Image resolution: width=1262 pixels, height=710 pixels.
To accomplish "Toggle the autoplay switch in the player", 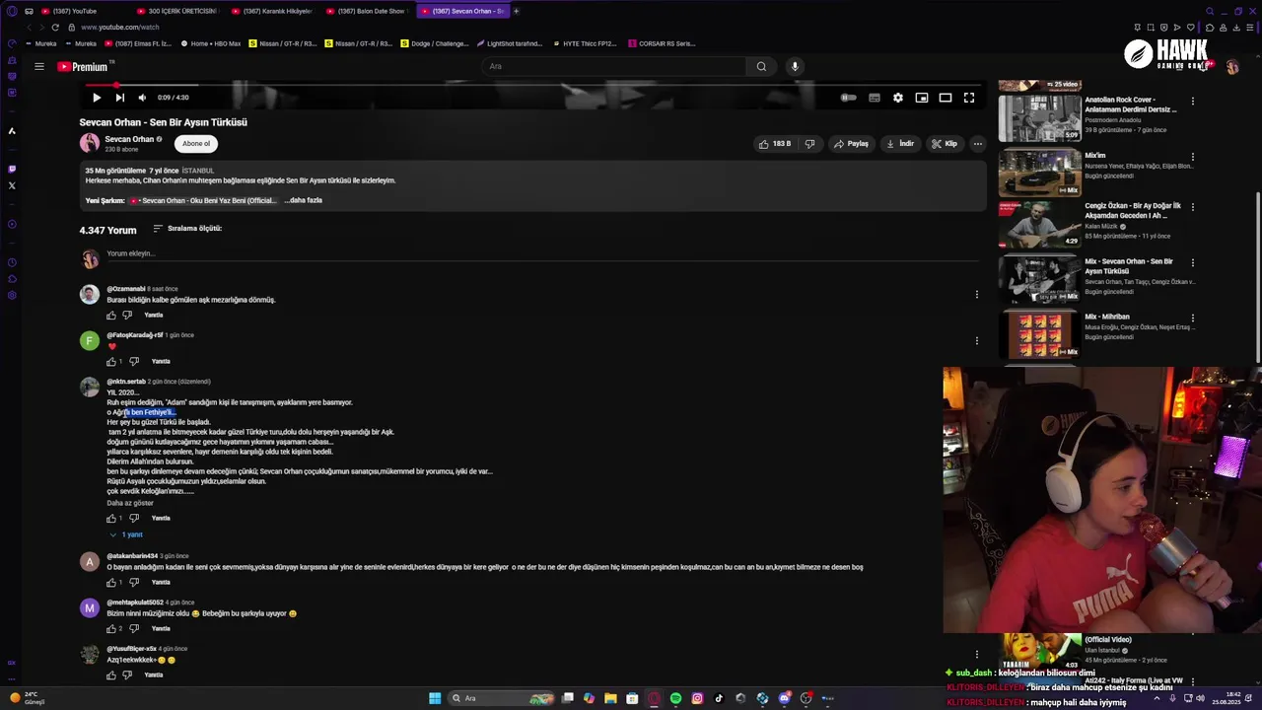I will pyautogui.click(x=848, y=98).
